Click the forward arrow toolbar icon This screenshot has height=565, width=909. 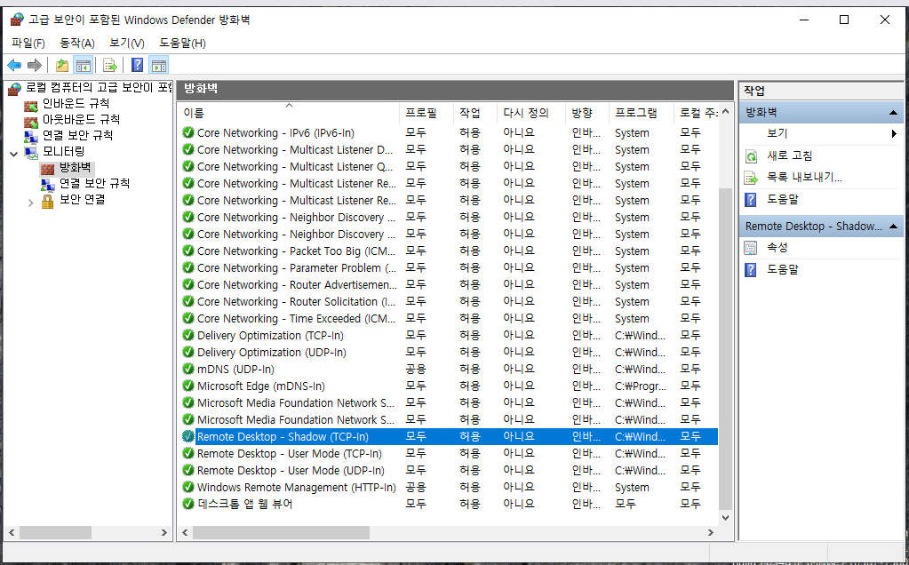(x=35, y=66)
